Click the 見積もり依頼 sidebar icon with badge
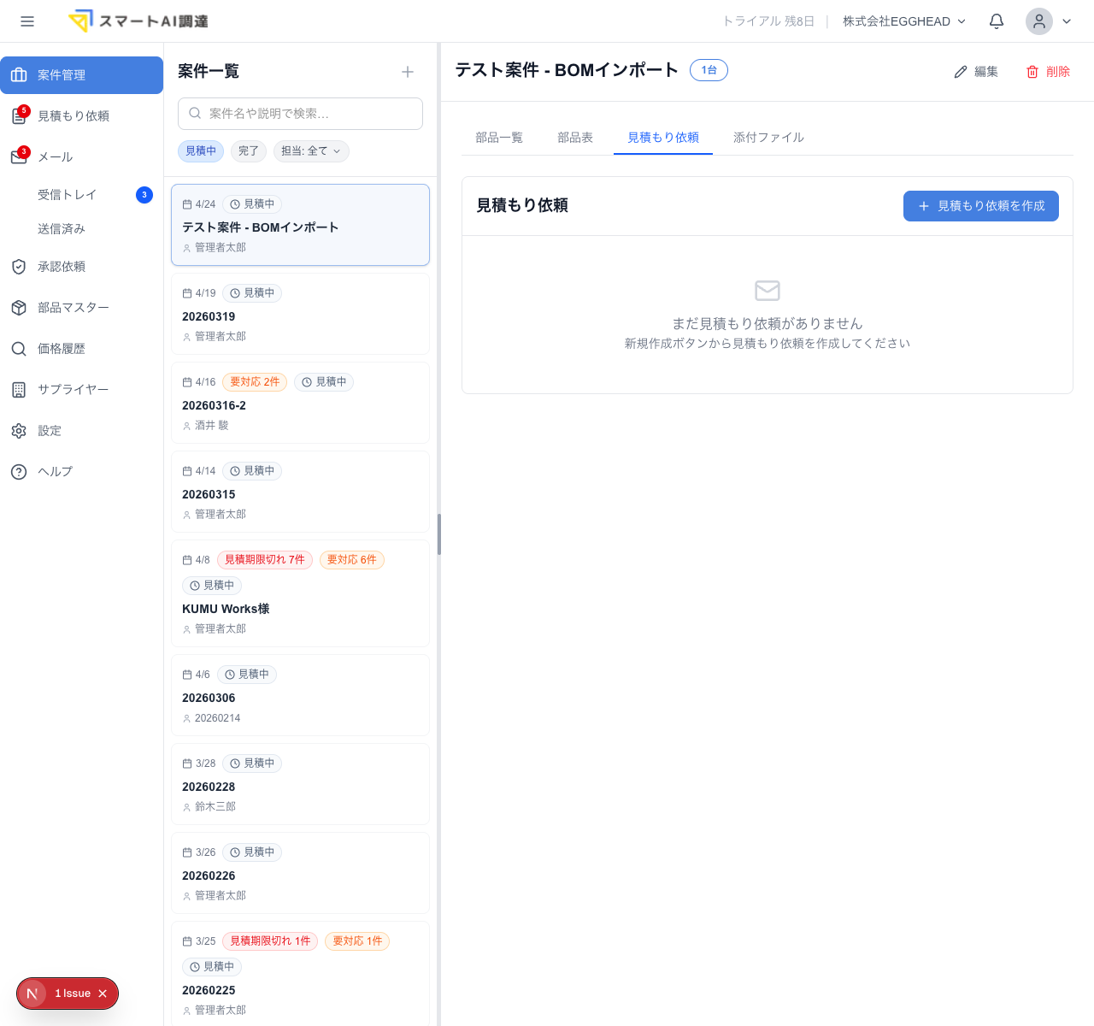The width and height of the screenshot is (1094, 1026). pos(19,115)
